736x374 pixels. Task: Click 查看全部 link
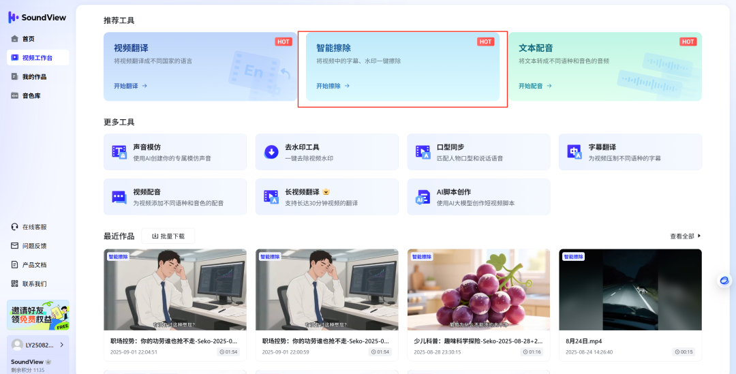pyautogui.click(x=686, y=236)
